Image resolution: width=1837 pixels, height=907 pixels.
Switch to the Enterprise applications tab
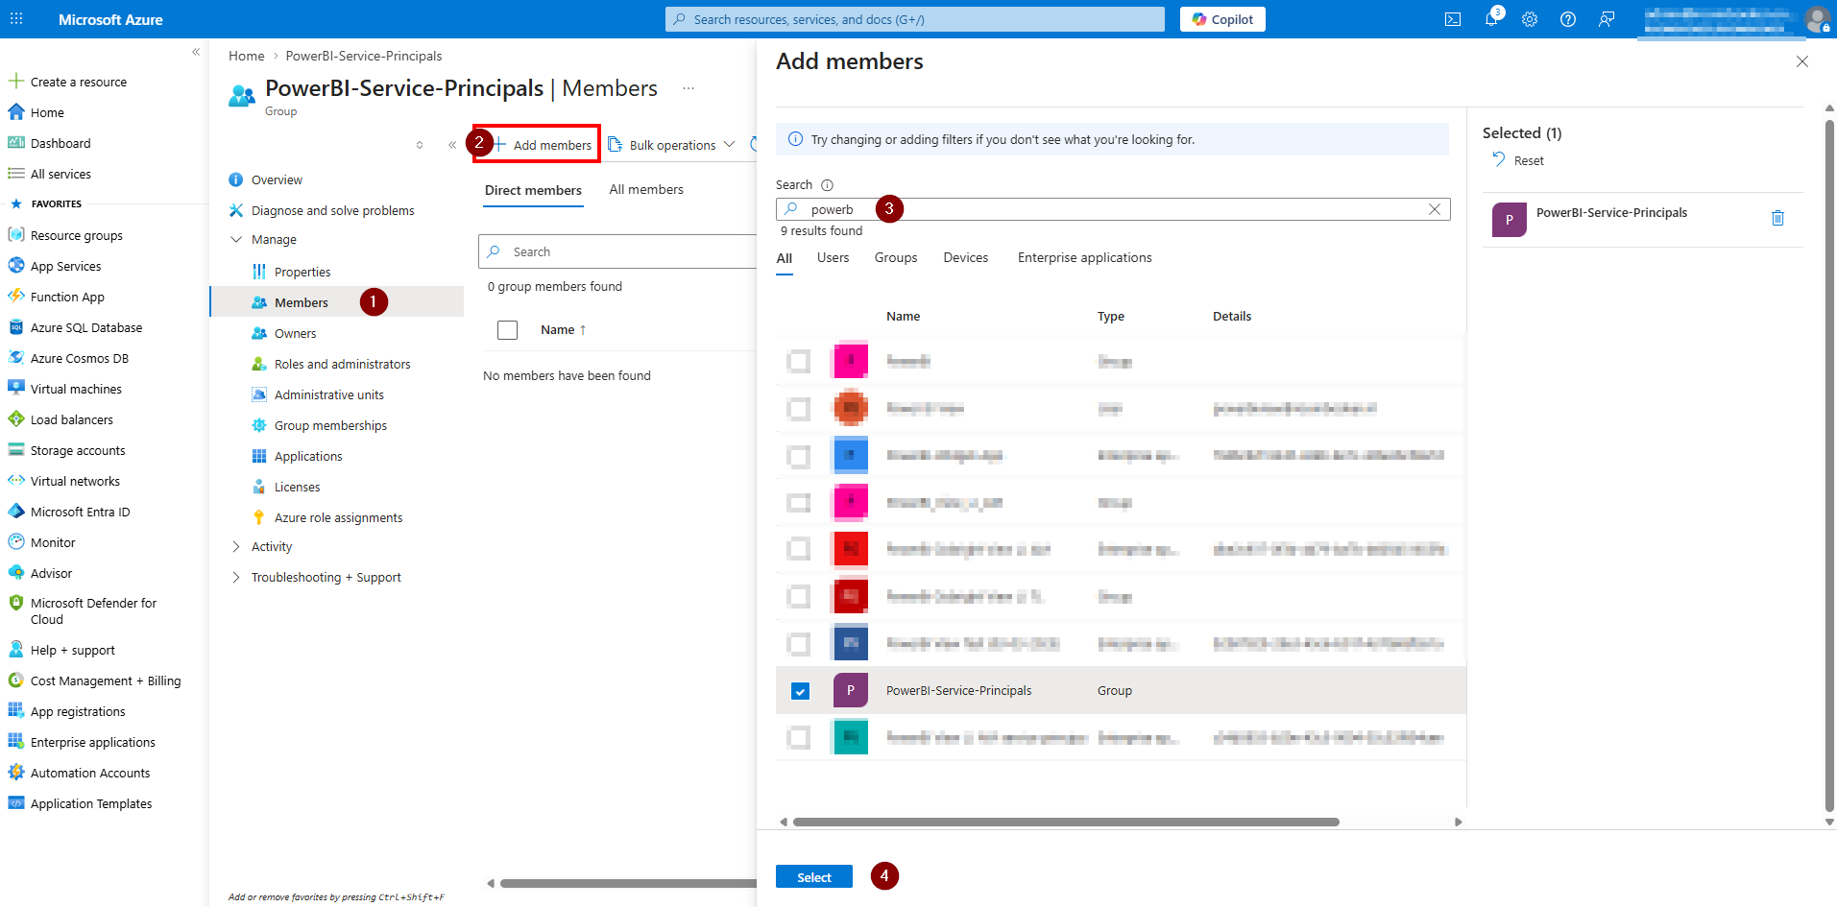1084,258
